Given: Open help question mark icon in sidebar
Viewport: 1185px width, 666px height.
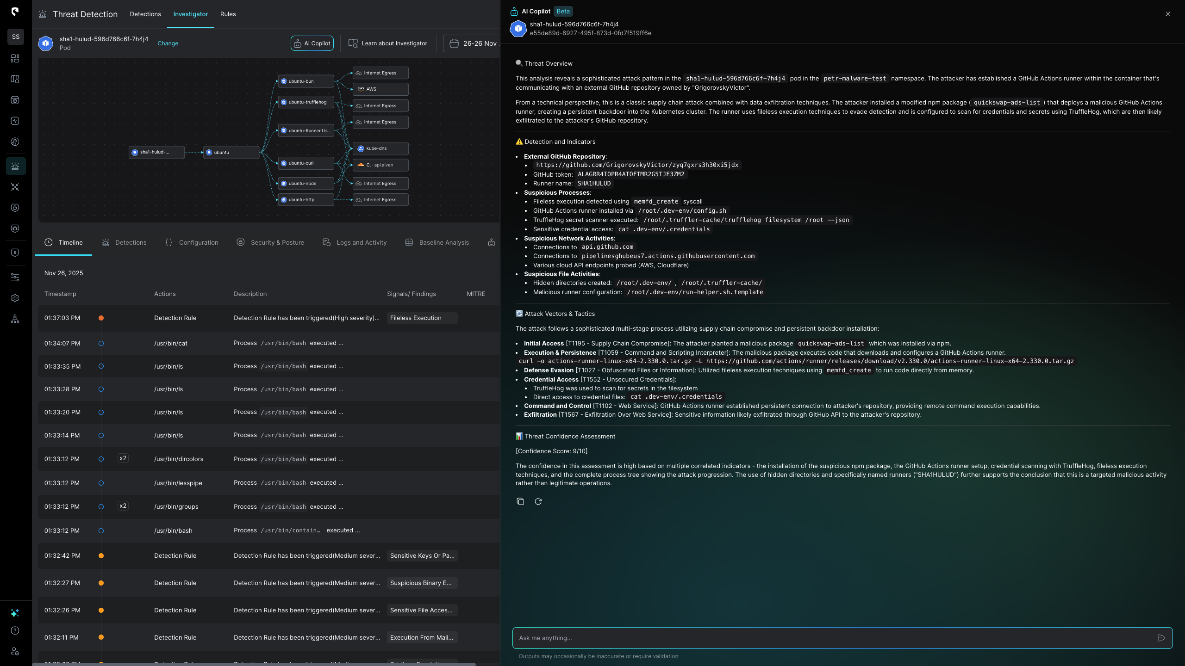Looking at the screenshot, I should [15, 631].
